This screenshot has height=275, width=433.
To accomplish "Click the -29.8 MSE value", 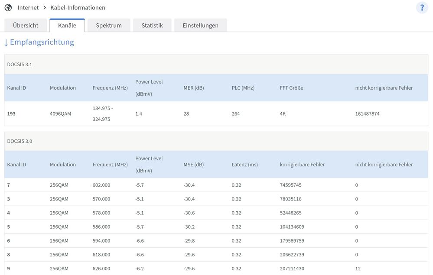I will (189, 241).
